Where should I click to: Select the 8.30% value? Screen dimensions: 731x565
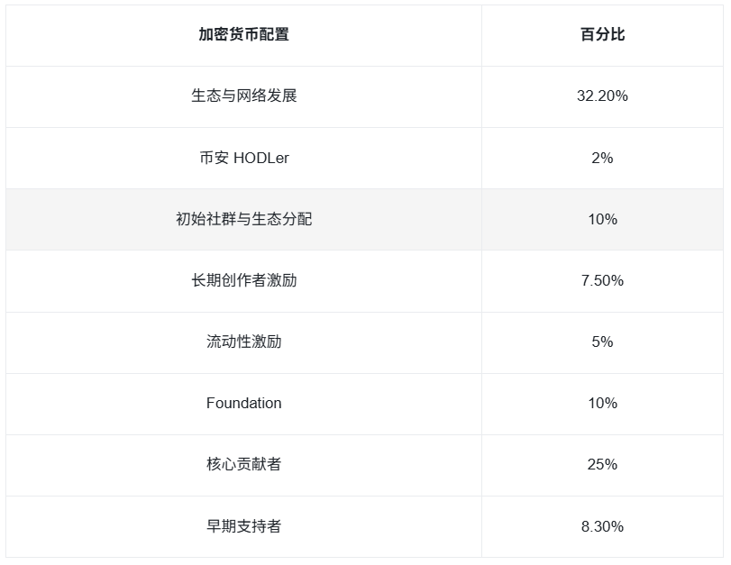602,526
